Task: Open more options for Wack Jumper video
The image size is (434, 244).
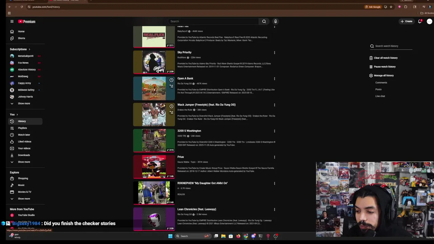Action: [x=274, y=105]
